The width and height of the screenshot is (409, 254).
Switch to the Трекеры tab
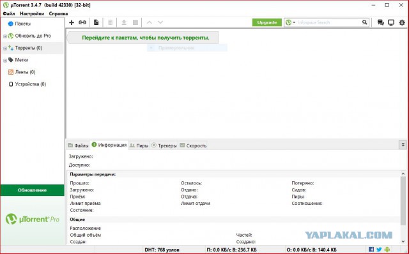click(x=164, y=146)
